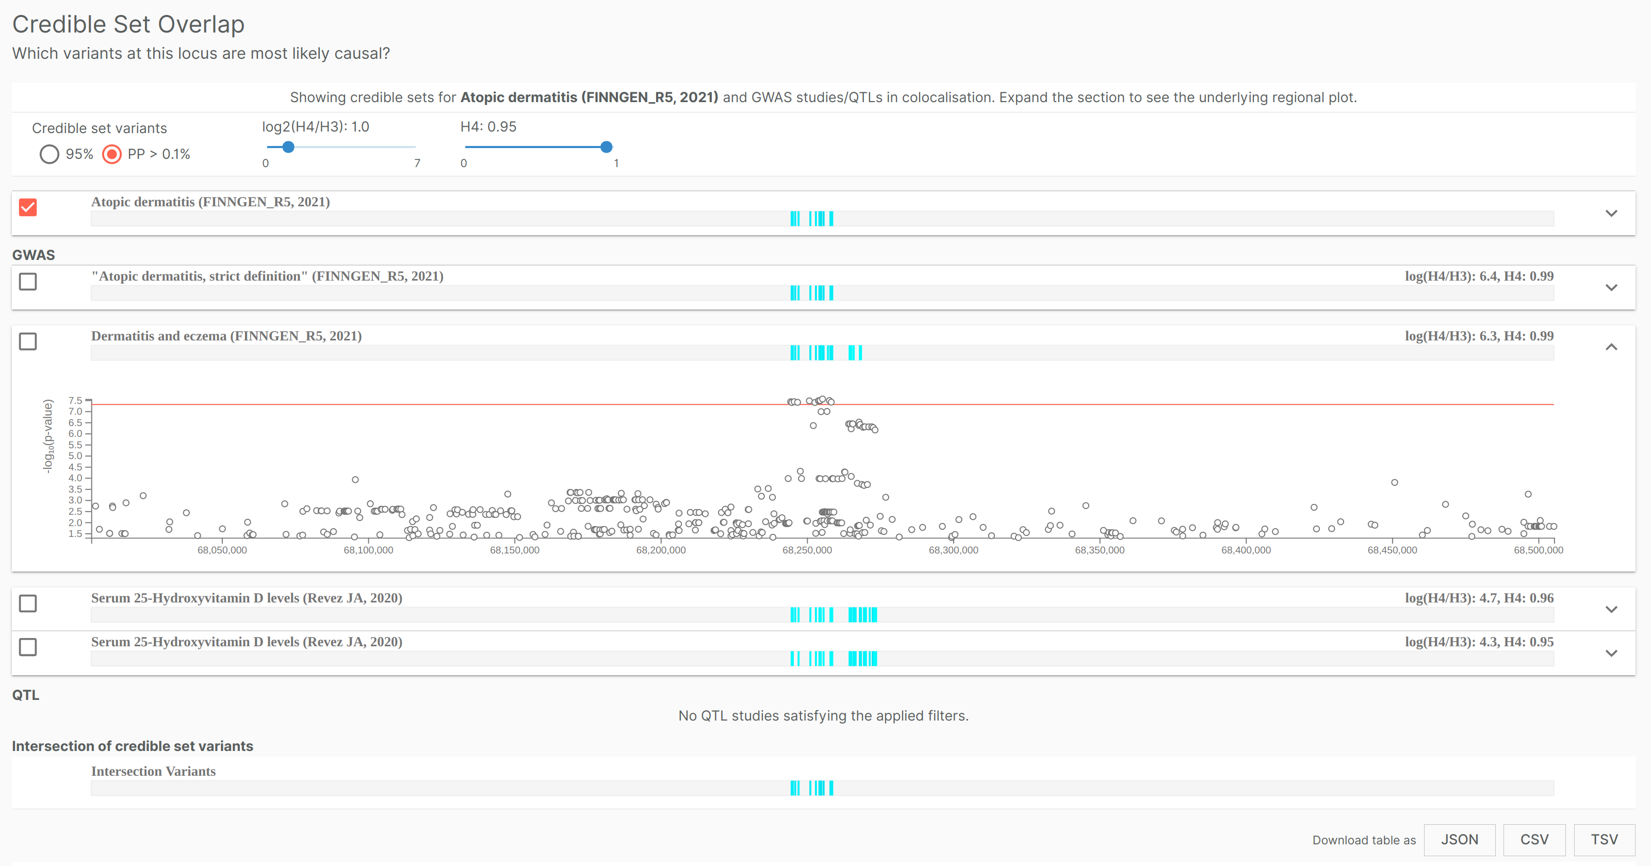
Task: Expand the Atopic dermatitis (FINNGEN_R5, 2021) row
Action: click(1612, 214)
